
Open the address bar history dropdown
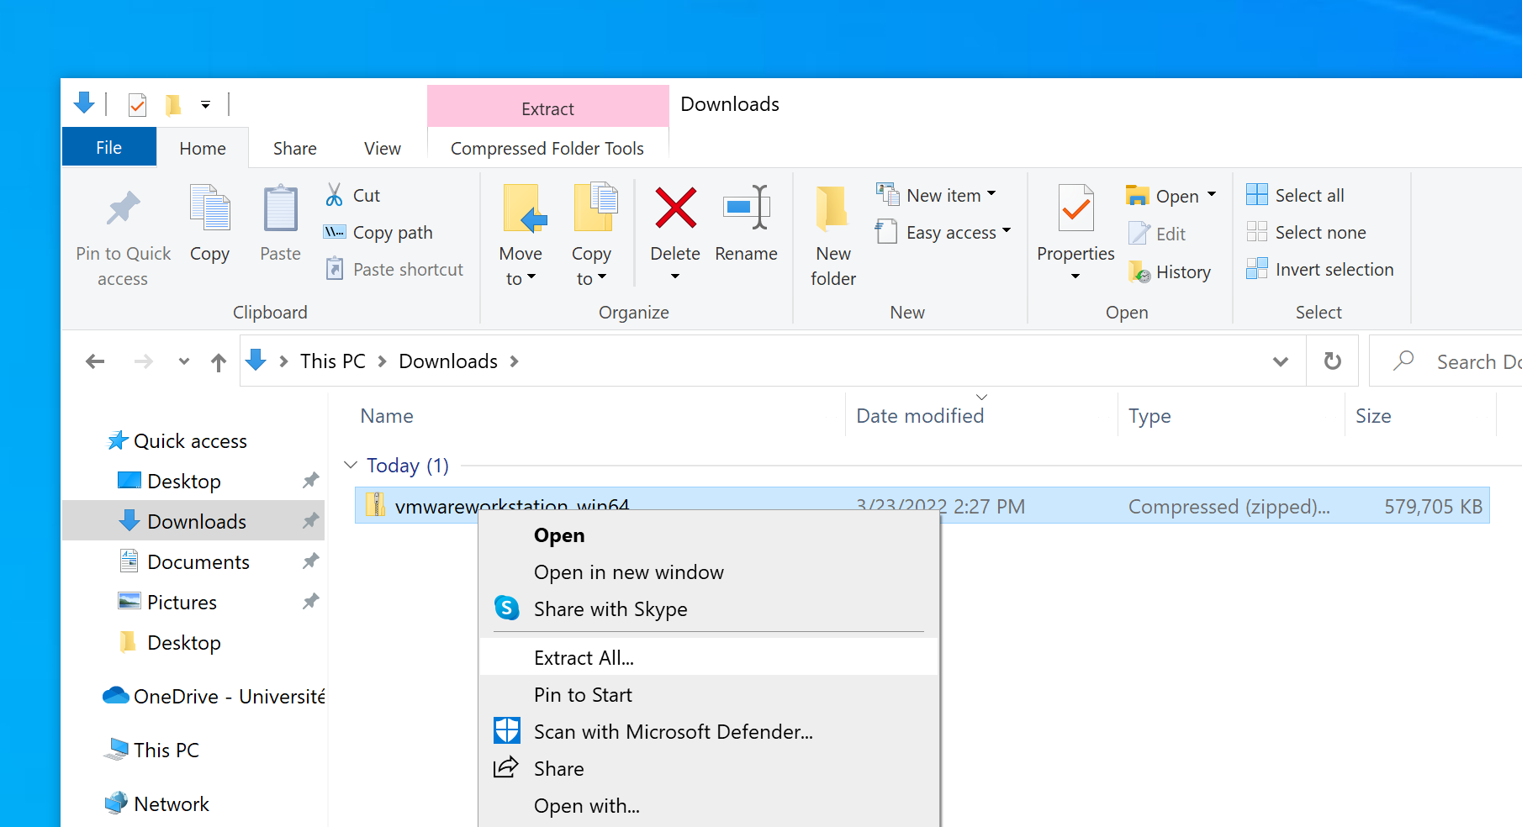[1280, 361]
